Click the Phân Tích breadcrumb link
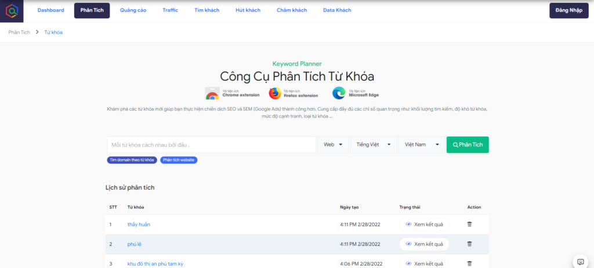 (19, 32)
